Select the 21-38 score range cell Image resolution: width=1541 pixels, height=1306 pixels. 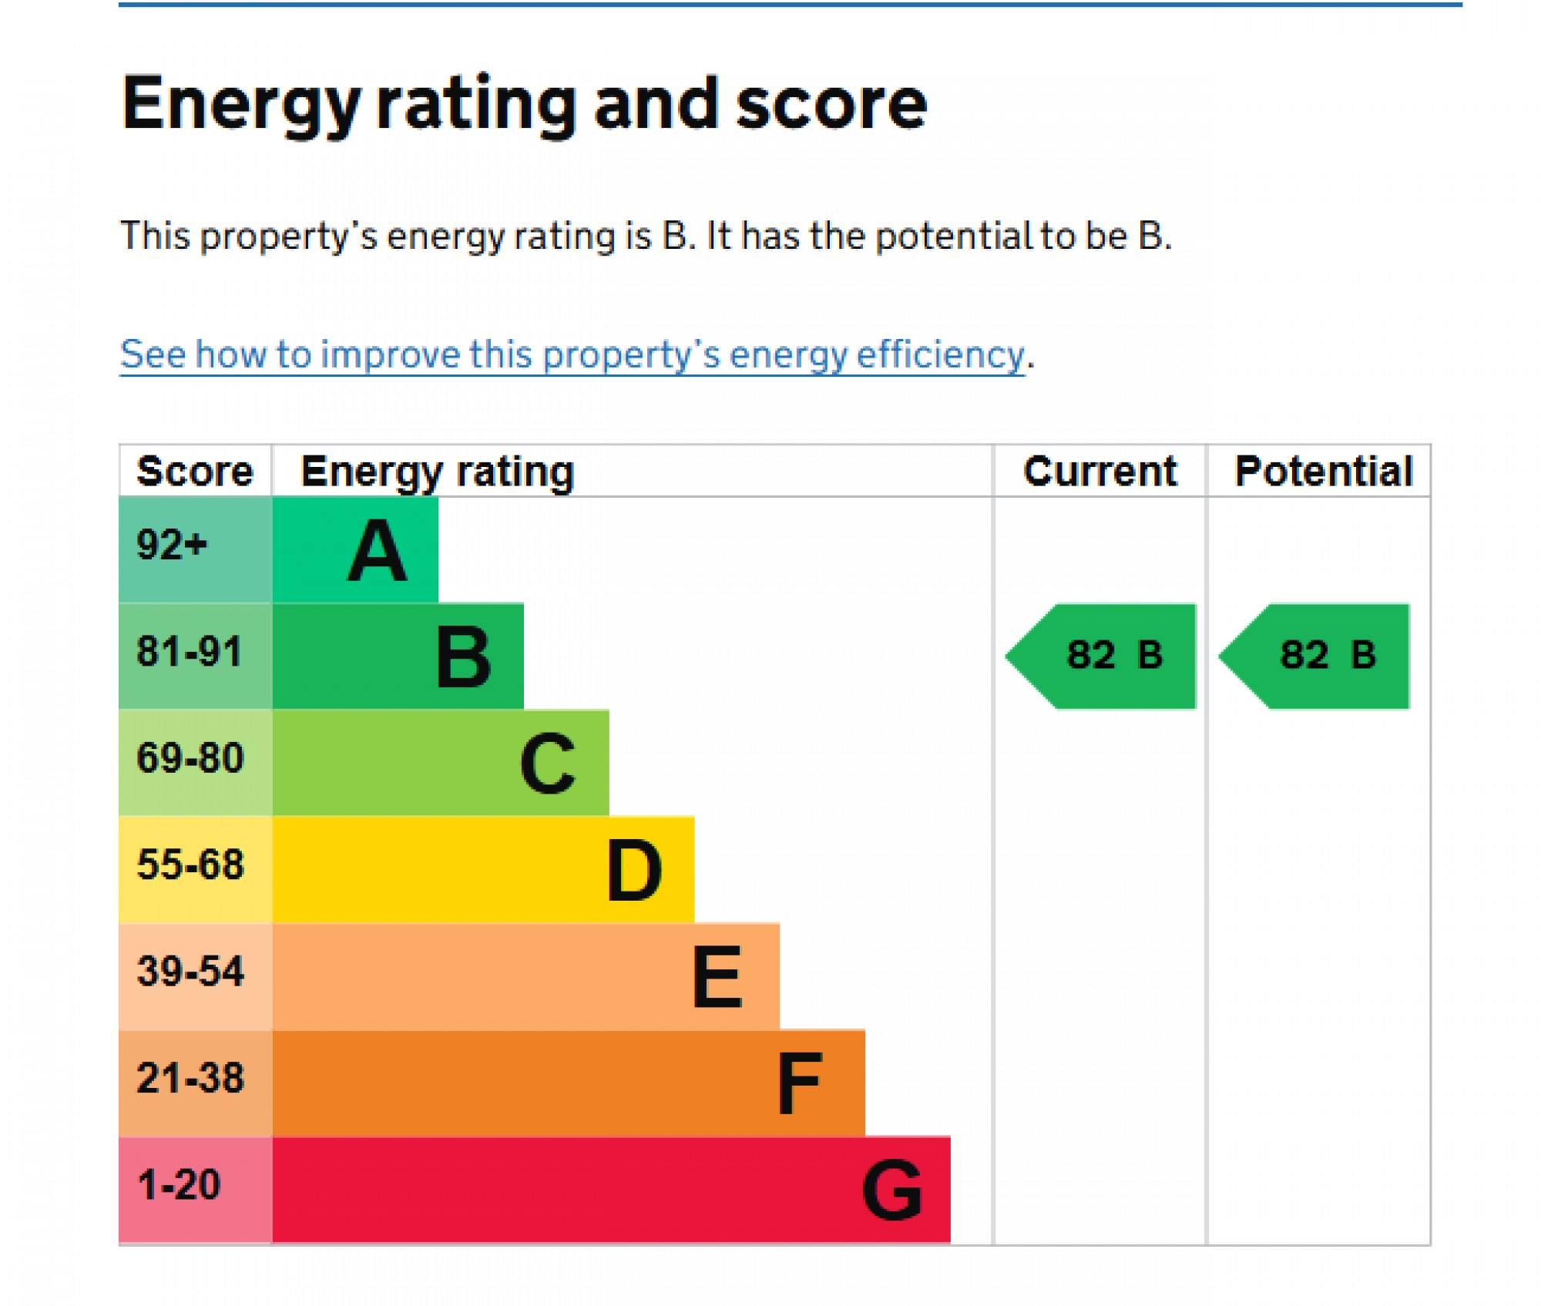pos(195,1082)
